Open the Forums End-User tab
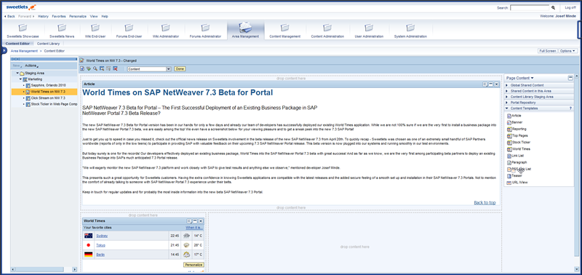 [129, 31]
